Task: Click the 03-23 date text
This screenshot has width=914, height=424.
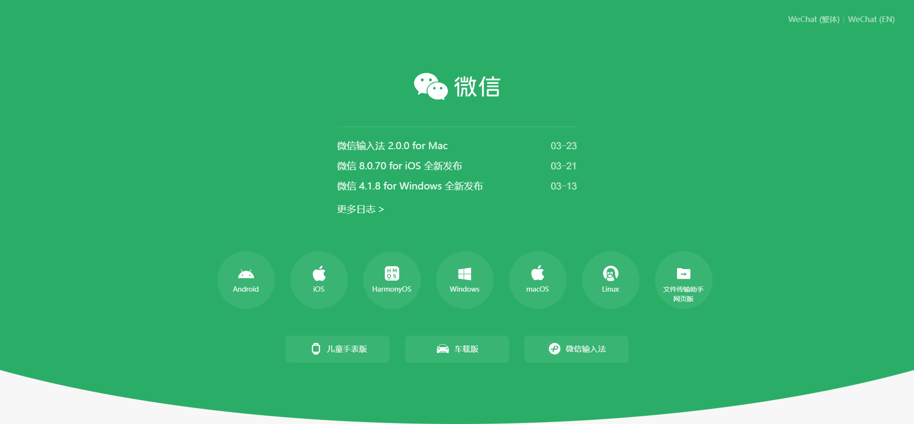Action: (564, 146)
